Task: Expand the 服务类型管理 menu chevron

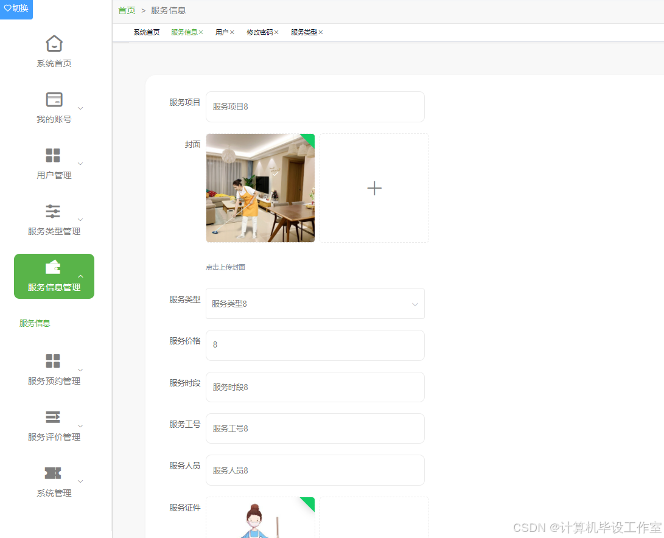Action: tap(80, 220)
